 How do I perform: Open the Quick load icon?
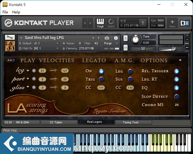111,23
